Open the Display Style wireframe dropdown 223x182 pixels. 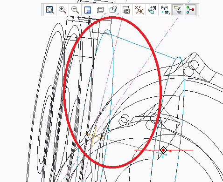point(101,10)
